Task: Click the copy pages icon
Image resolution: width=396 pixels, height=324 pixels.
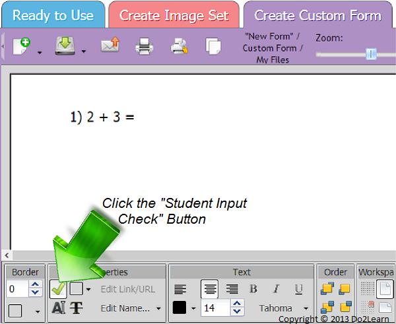Action: click(213, 46)
